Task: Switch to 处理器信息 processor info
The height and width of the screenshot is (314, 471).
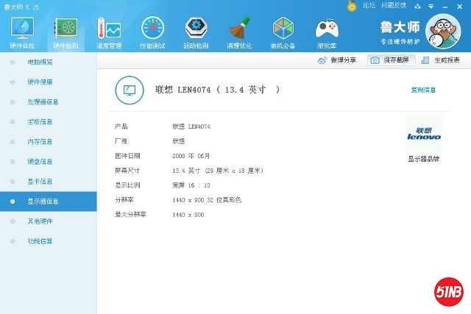Action: coord(43,101)
